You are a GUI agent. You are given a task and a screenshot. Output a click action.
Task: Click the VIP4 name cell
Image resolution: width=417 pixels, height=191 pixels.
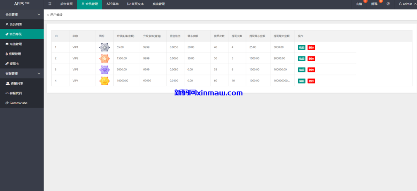click(x=82, y=81)
